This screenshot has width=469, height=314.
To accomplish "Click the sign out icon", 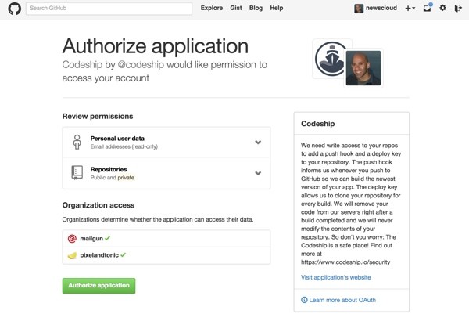I will [x=458, y=8].
